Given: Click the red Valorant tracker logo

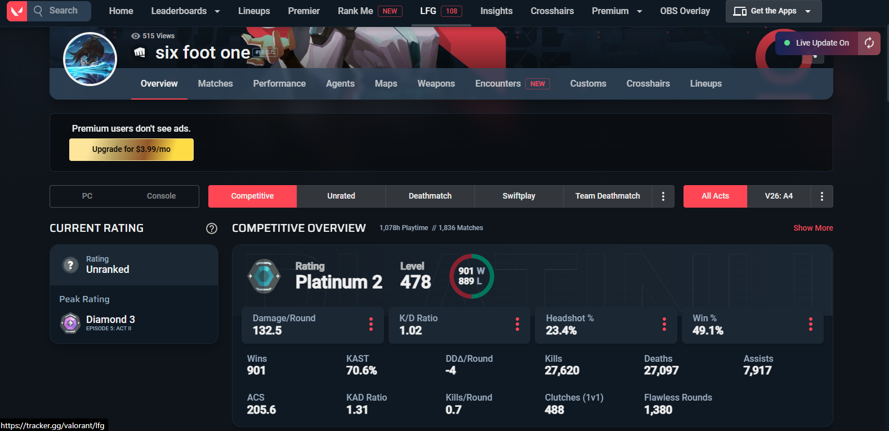Looking at the screenshot, I should click(x=17, y=11).
